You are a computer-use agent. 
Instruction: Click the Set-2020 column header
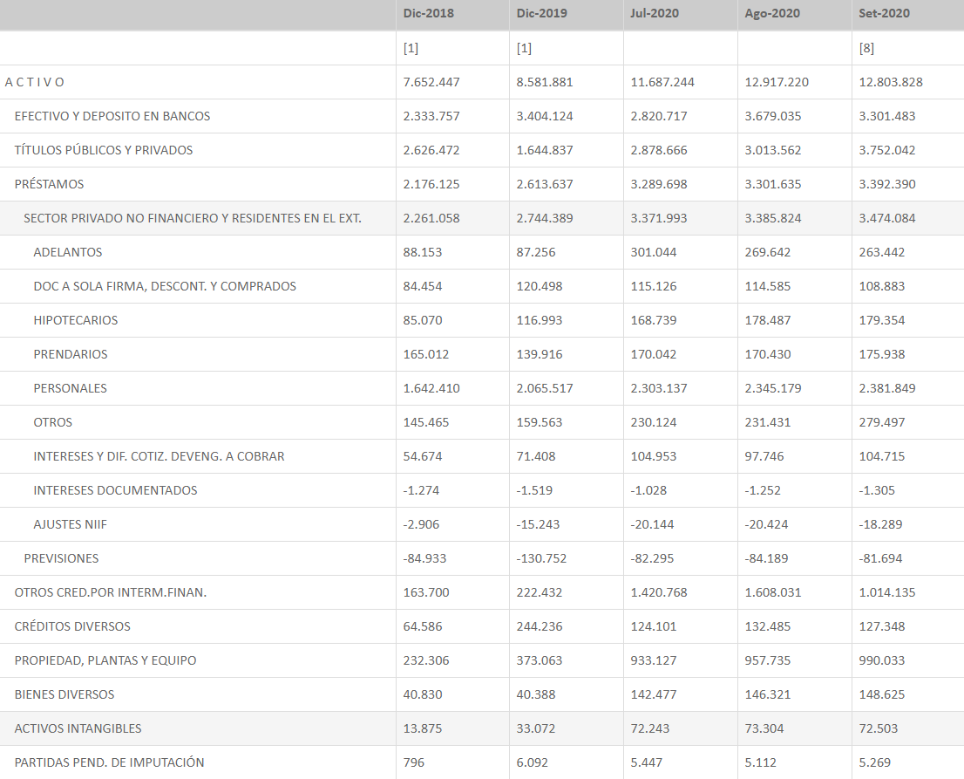pos(883,13)
